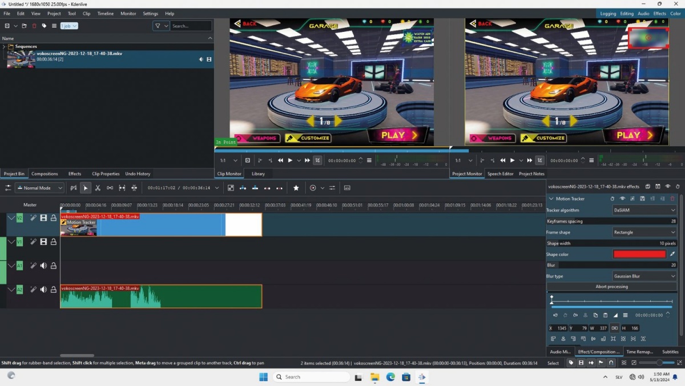Screen dimensions: 685x386
Task: Play the project monitor preview
Action: point(512,160)
